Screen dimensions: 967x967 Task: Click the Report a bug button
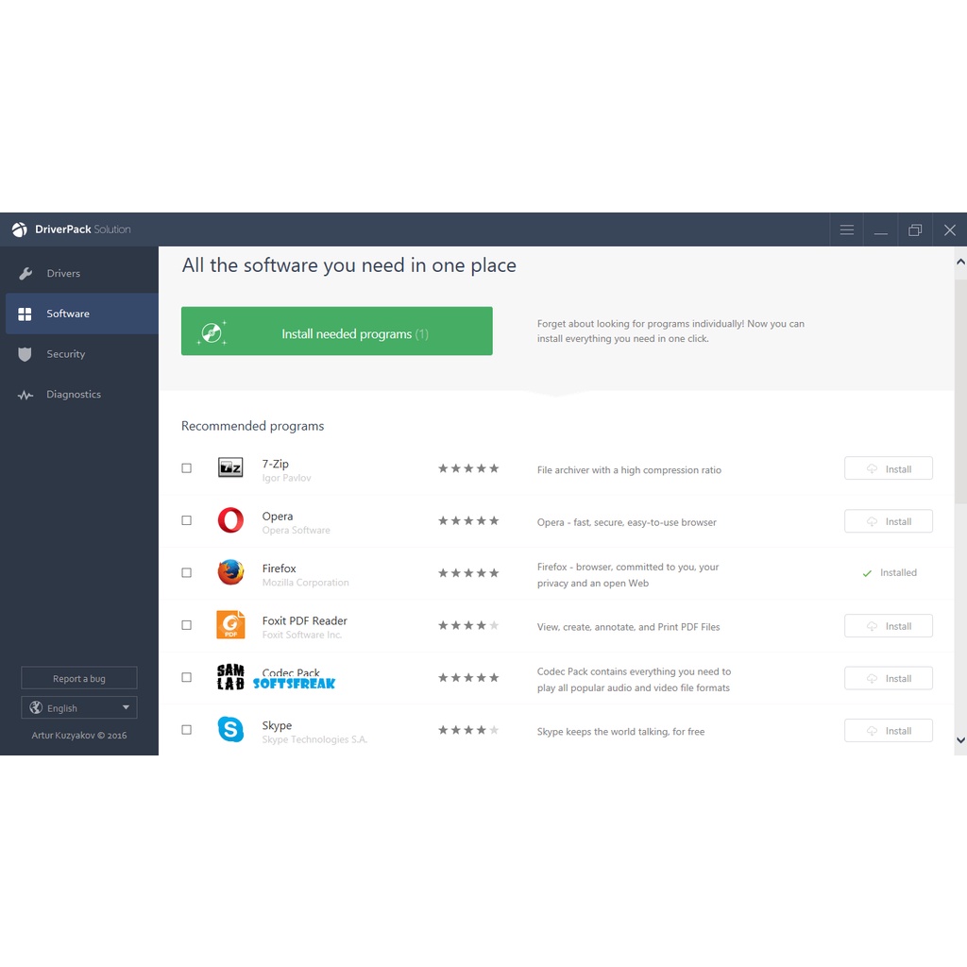(x=79, y=678)
